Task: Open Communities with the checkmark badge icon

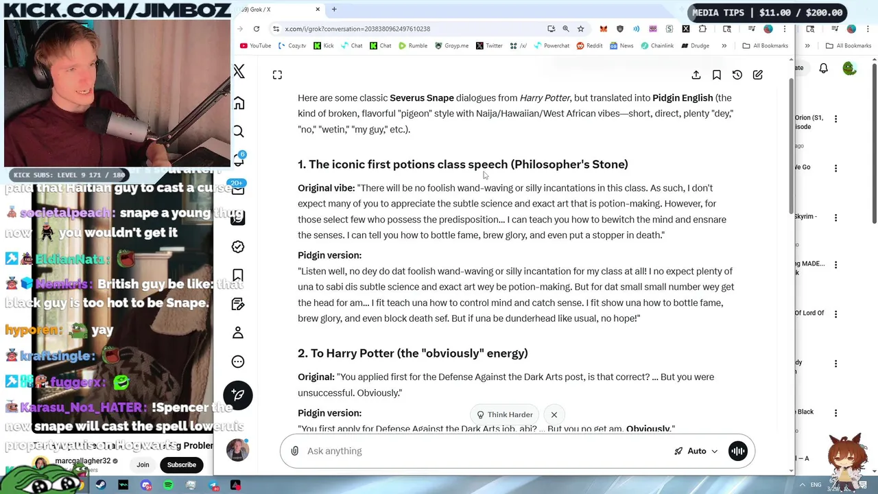Action: tap(238, 246)
